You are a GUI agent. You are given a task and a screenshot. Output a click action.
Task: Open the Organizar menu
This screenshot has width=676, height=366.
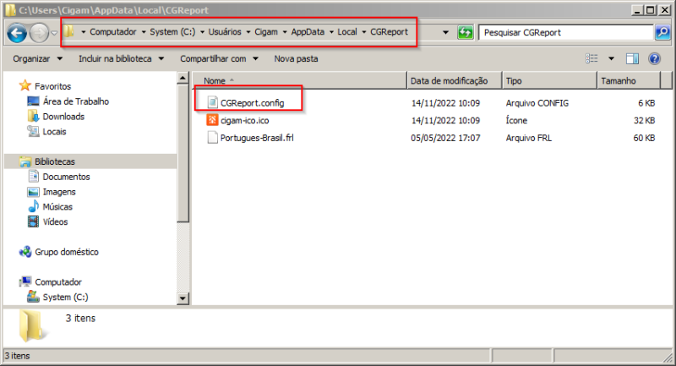point(37,58)
